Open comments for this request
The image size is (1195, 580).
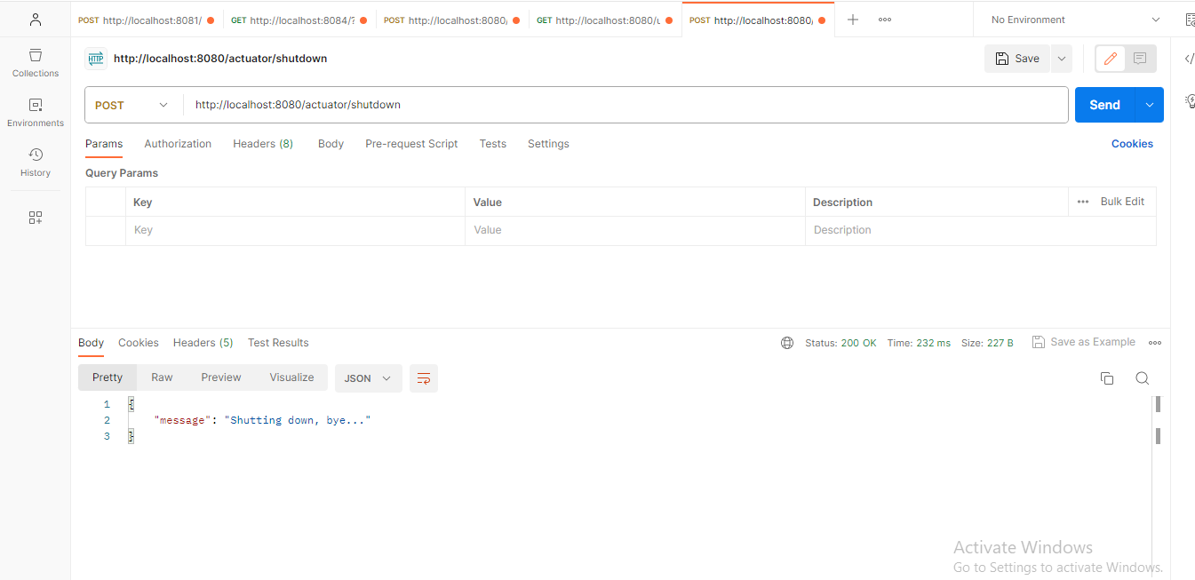point(1140,58)
